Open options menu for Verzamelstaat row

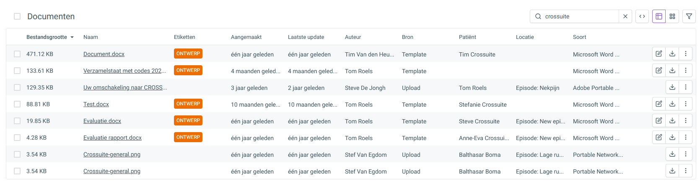[x=686, y=70]
